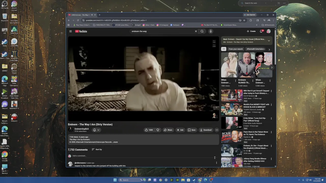Advance the Shorts shelf with next arrow
The image size is (326, 183).
272,67
